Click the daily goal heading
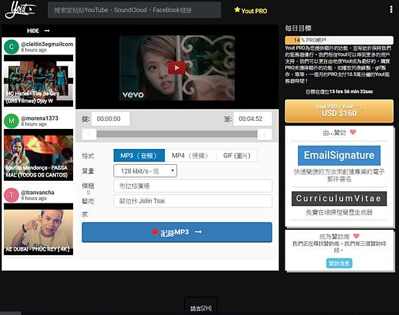This screenshot has width=399, height=315. coord(298,28)
